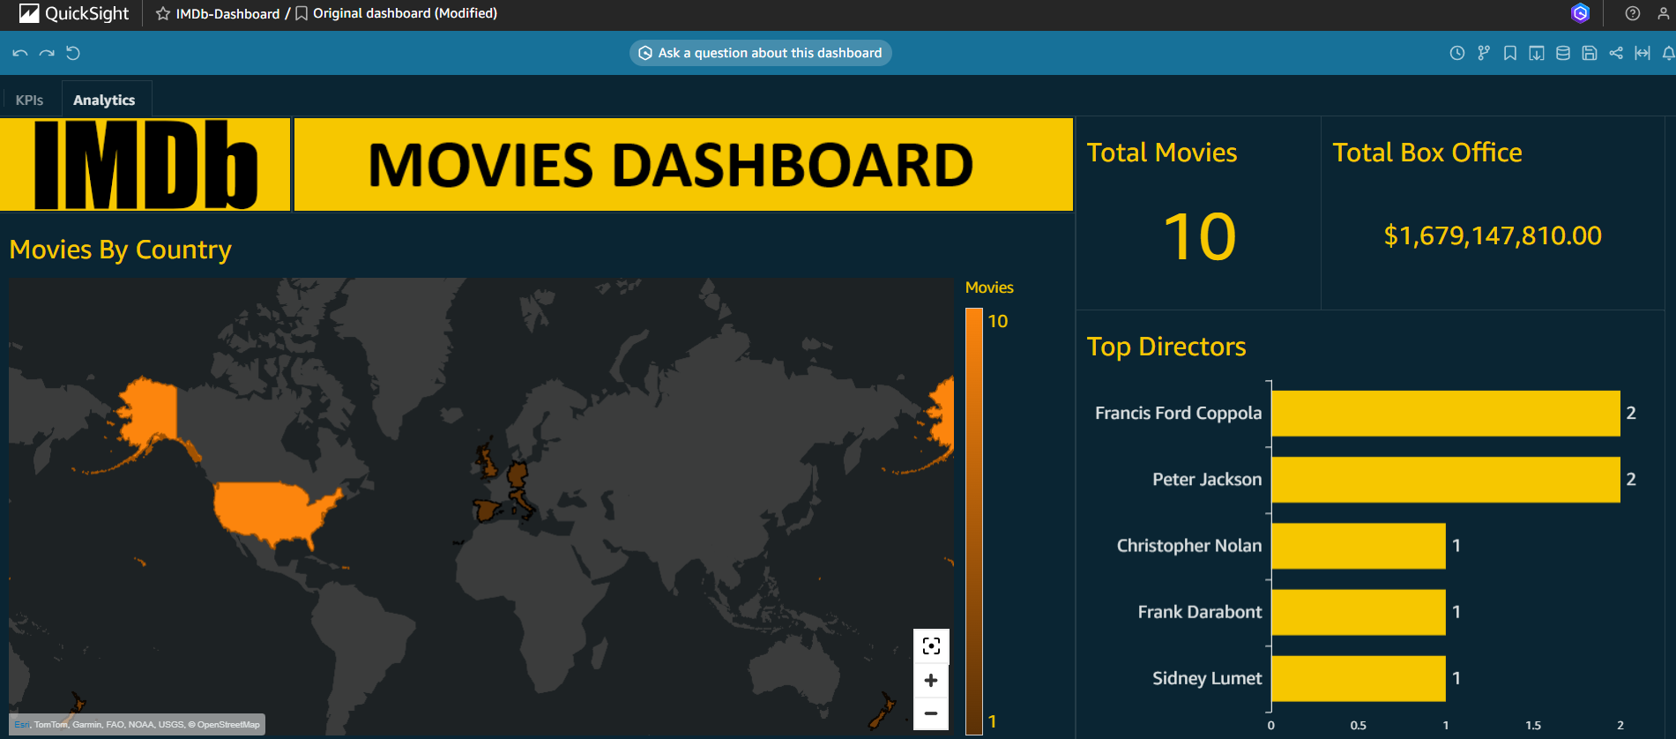Open the user profile icon
The height and width of the screenshot is (739, 1676).
1664,13
